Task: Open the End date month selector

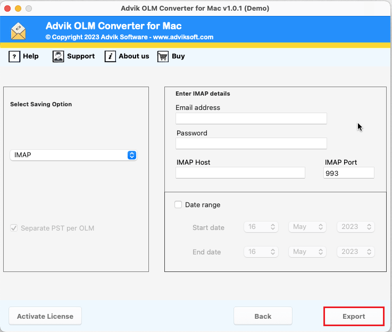Action: [x=307, y=252]
